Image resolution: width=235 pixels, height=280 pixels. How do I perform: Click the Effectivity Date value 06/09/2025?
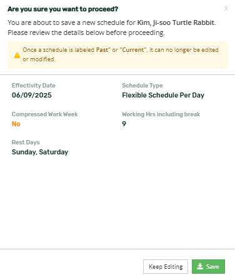(x=32, y=95)
